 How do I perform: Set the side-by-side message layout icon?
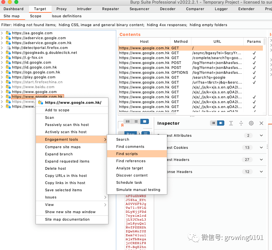[x=128, y=121]
